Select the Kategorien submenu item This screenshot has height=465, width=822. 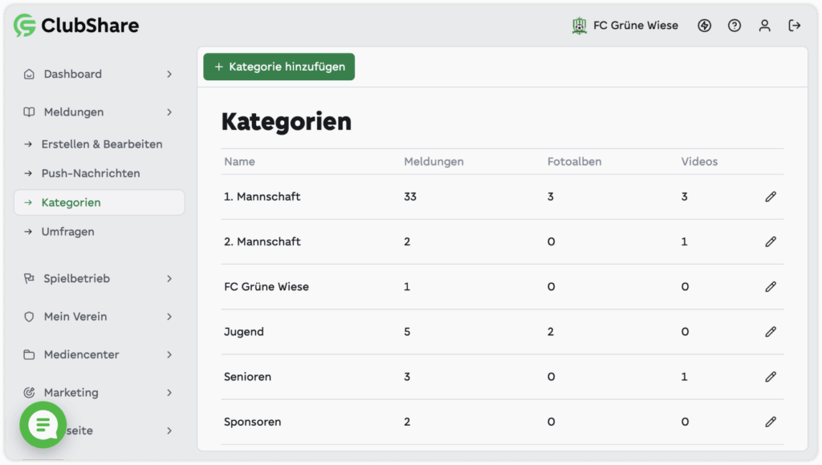coord(99,203)
